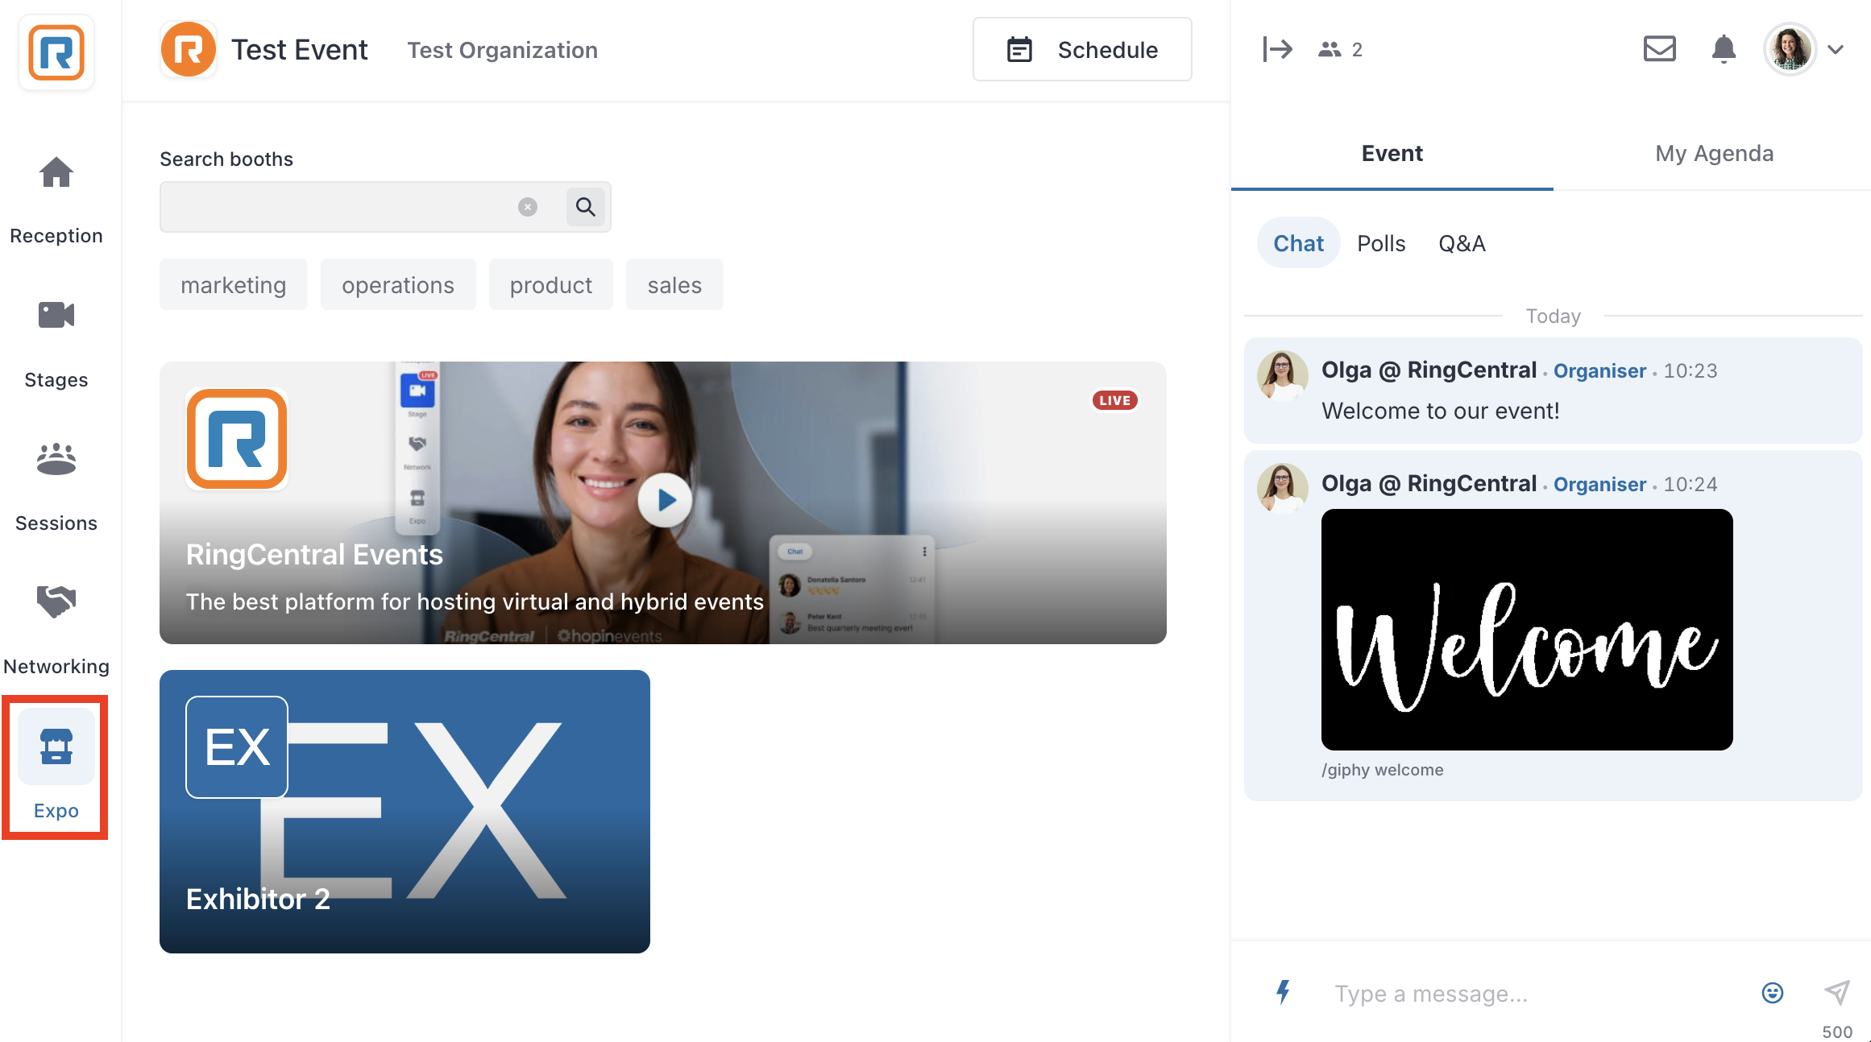This screenshot has height=1042, width=1871.
Task: Click the LIVE badge on booth
Action: [x=1115, y=400]
